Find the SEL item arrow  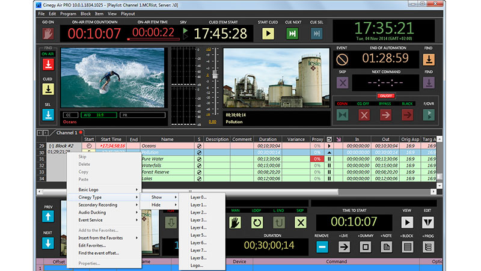[x=48, y=115]
